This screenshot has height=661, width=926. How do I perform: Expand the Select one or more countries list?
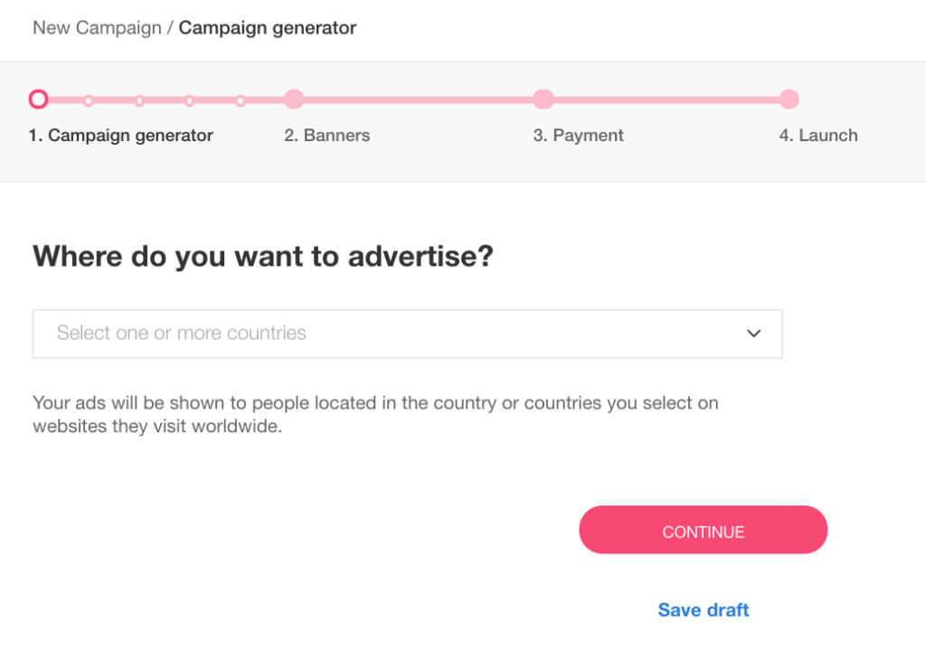tap(407, 334)
